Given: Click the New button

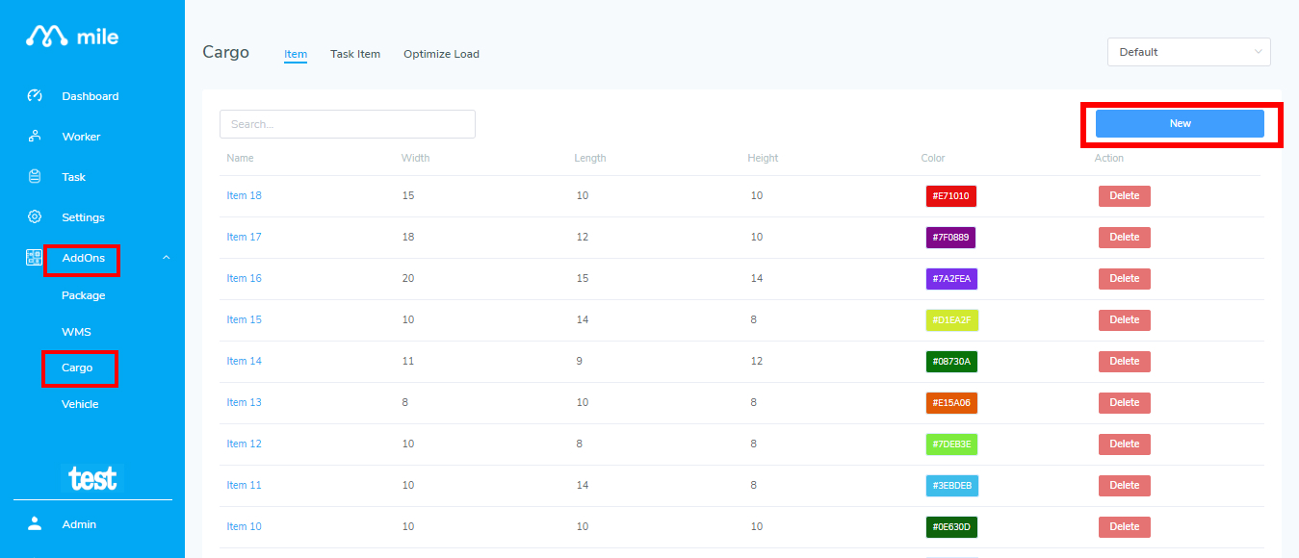Looking at the screenshot, I should [1180, 123].
